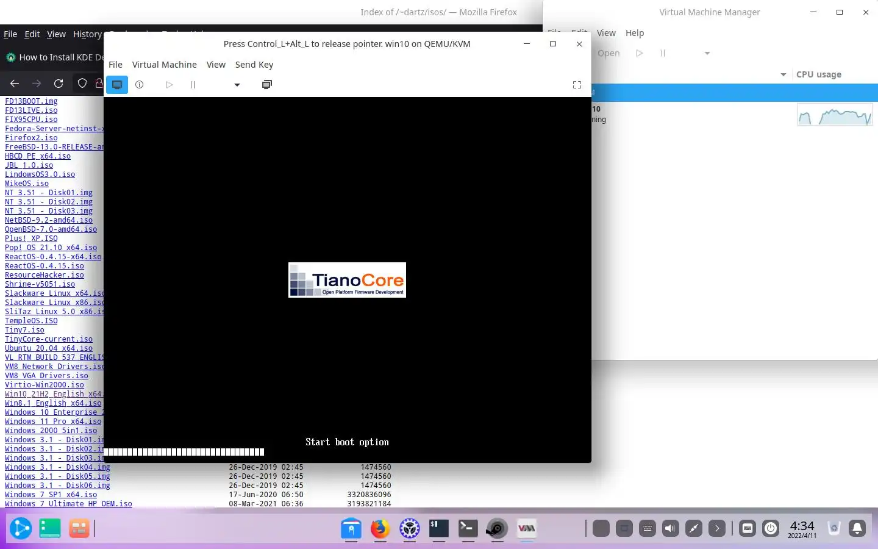
Task: Open the Send Key menu
Action: [254, 65]
